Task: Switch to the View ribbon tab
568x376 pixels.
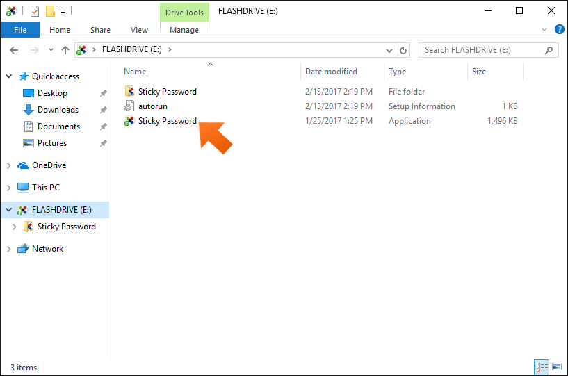Action: coord(139,30)
